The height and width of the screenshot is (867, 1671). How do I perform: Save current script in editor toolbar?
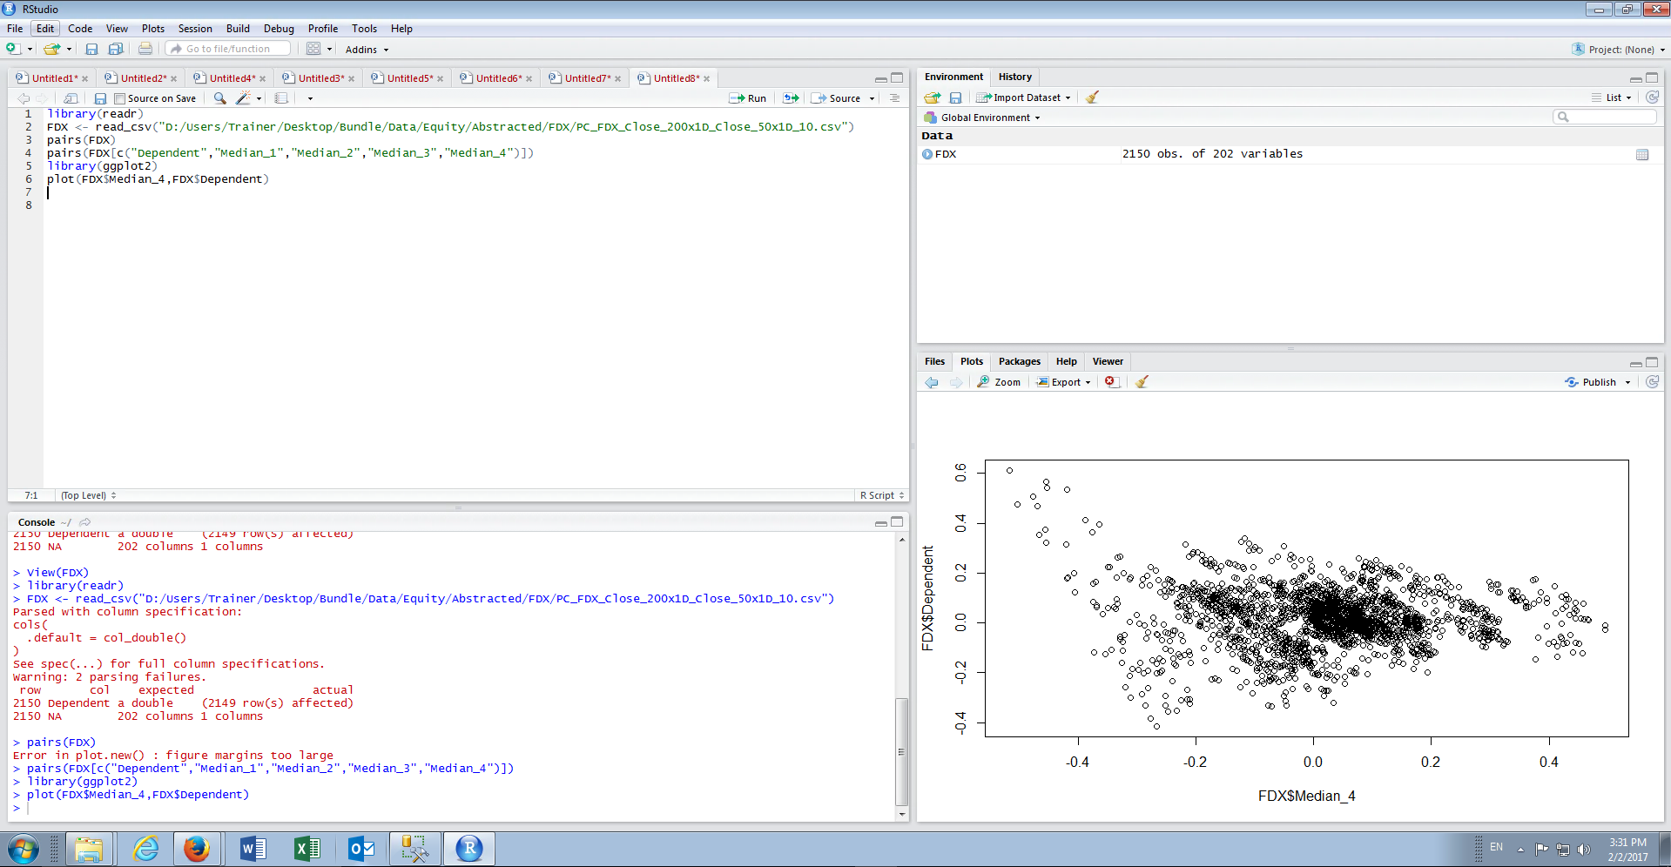[100, 98]
